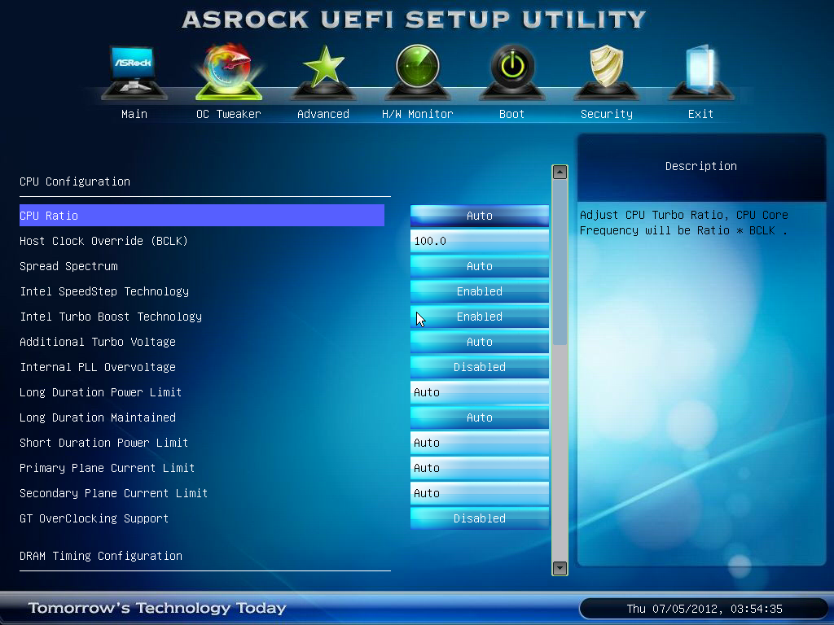
Task: Select the Secondary Plane Current Limit label
Action: [113, 493]
